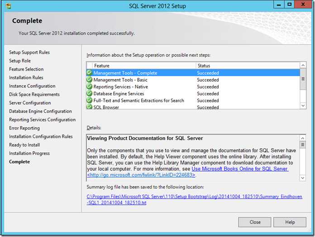This screenshot has height=237, width=315.
Task: Select the Database Engine Services feature row
Action: pyautogui.click(x=193, y=93)
